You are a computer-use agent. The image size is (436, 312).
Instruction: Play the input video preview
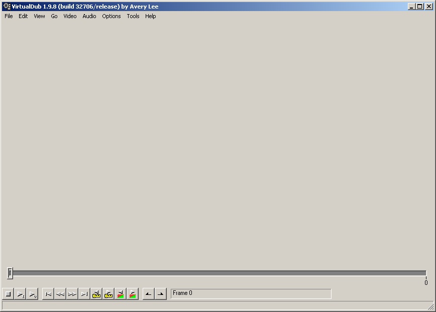coord(20,294)
